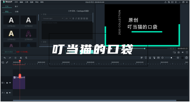
Task: Select the 预设 sub-tab
Action: coord(7,12)
